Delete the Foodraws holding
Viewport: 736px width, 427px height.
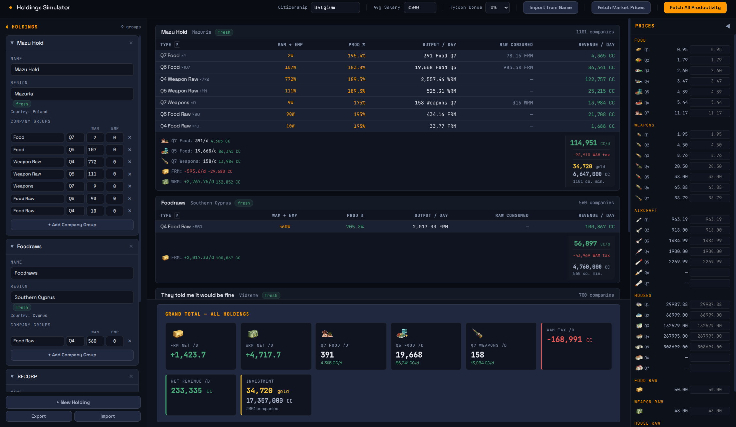pyautogui.click(x=131, y=246)
